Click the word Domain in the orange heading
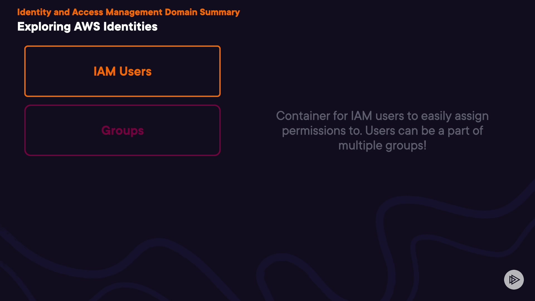 (x=181, y=12)
